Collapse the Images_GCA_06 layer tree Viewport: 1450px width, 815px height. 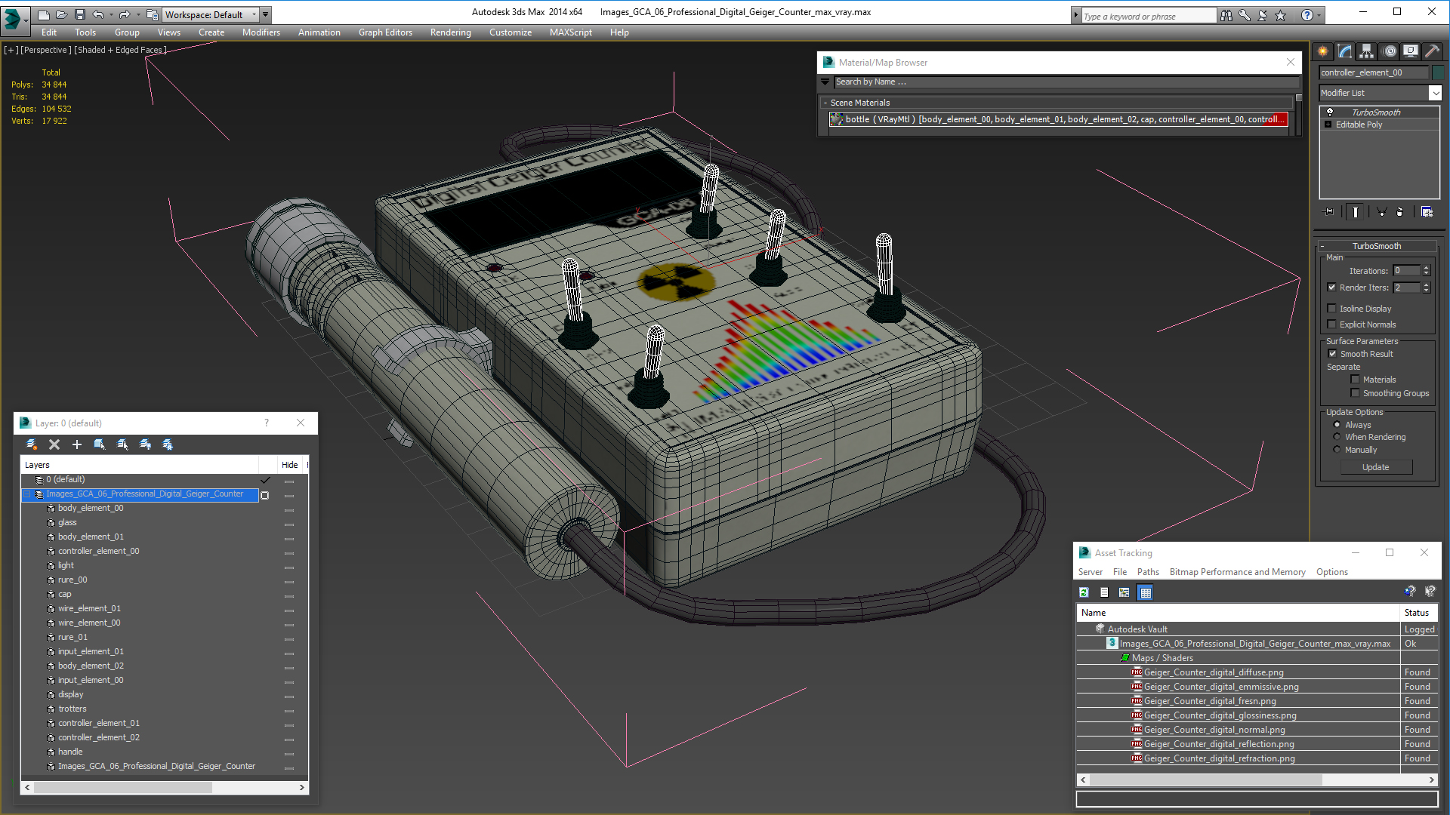click(27, 494)
